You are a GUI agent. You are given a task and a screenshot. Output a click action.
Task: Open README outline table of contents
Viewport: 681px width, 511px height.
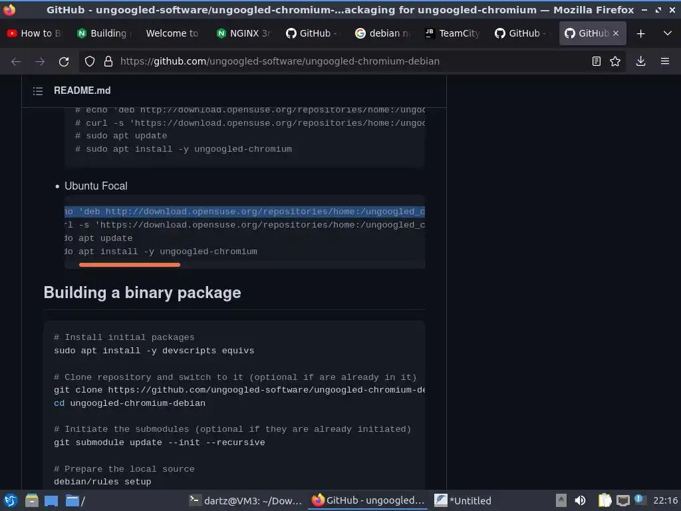click(x=38, y=90)
